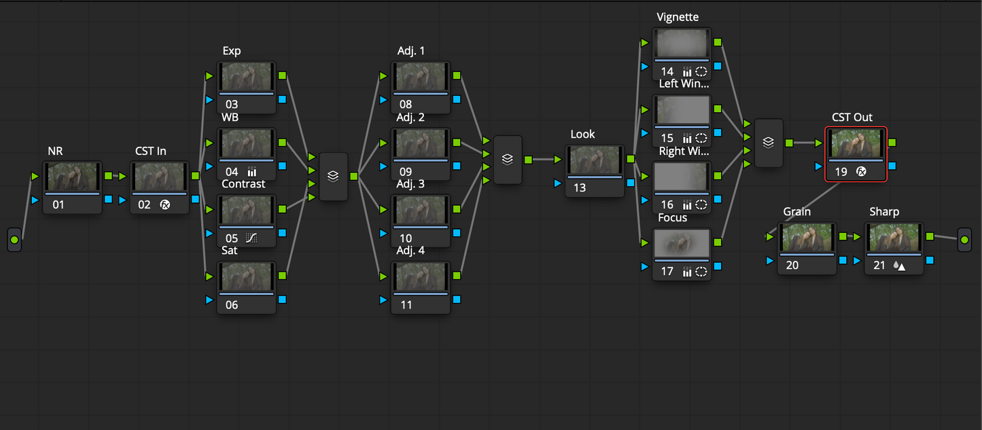Click the custom curve icon on node 05 Sat
982x430 pixels.
(251, 237)
